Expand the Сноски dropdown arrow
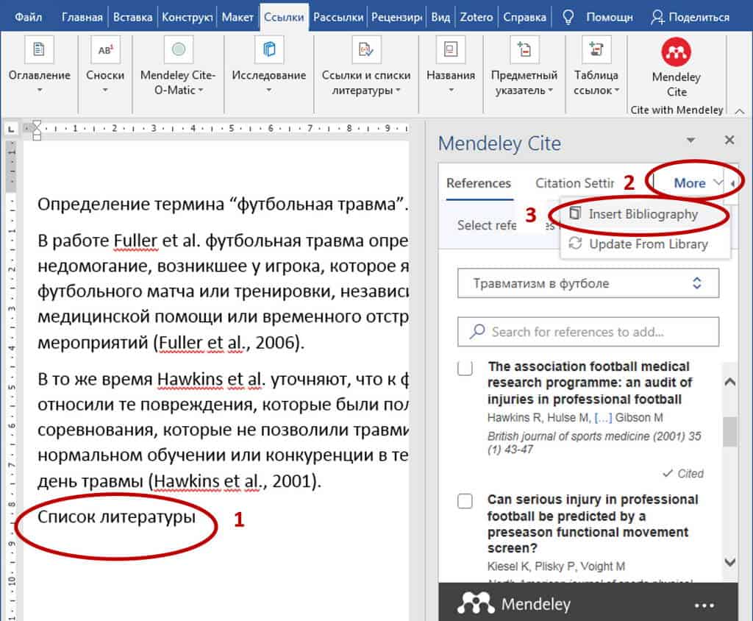Viewport: 753px width, 621px height. click(x=105, y=90)
